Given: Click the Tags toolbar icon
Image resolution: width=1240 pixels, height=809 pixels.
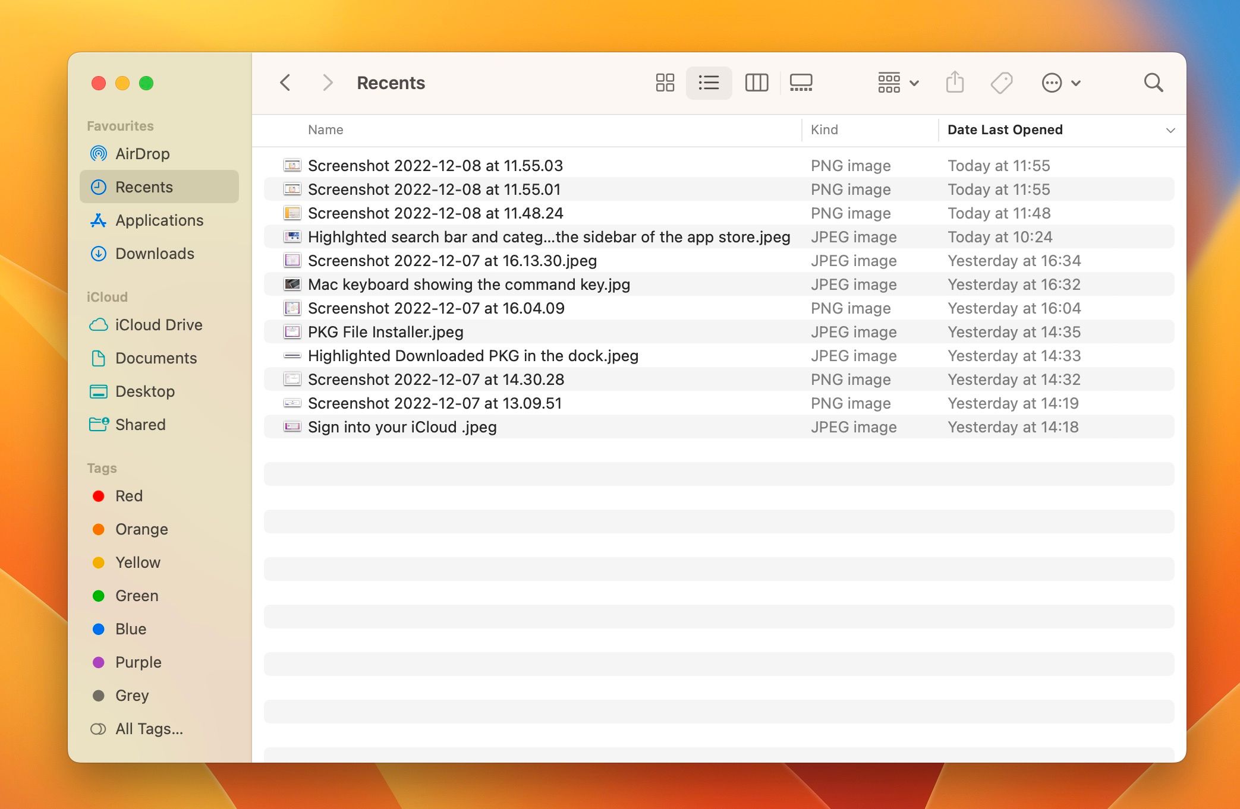Looking at the screenshot, I should (1001, 83).
